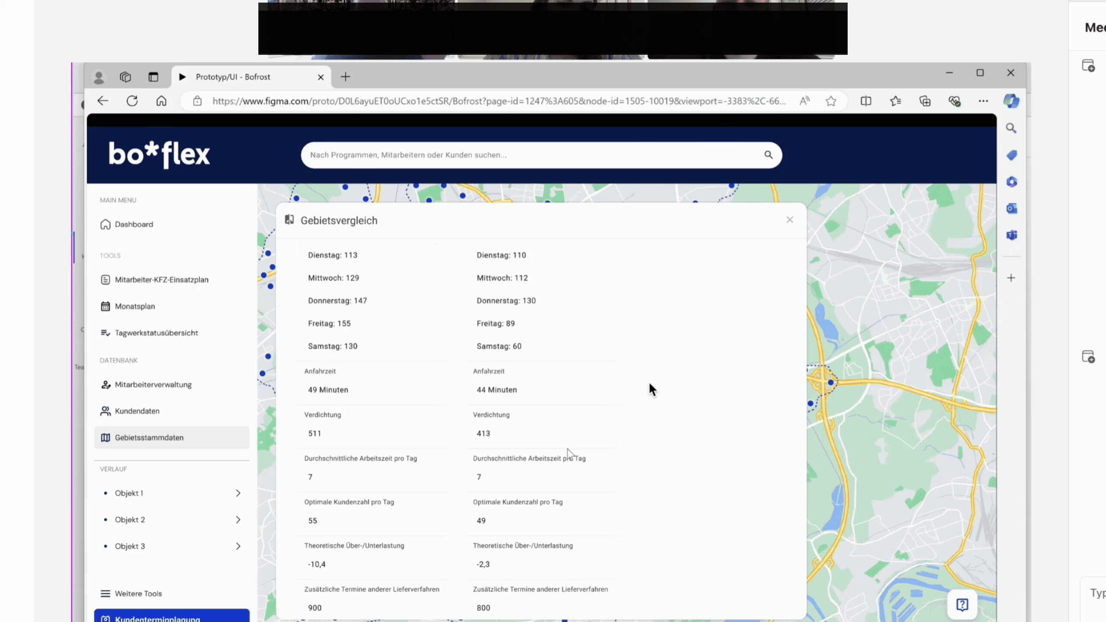Open the Dashboard from the sidebar

[x=133, y=224]
